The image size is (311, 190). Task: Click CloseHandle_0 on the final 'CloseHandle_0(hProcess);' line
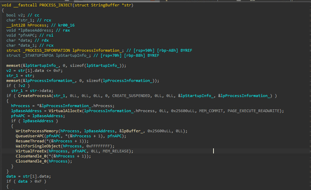coord(31,161)
